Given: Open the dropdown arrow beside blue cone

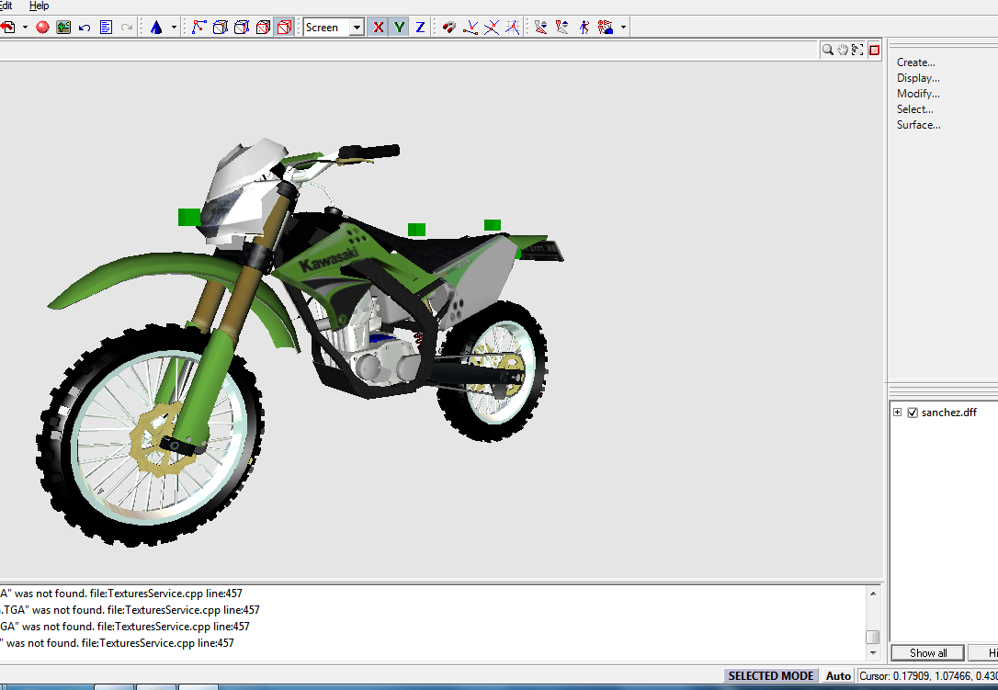Looking at the screenshot, I should click(x=173, y=28).
